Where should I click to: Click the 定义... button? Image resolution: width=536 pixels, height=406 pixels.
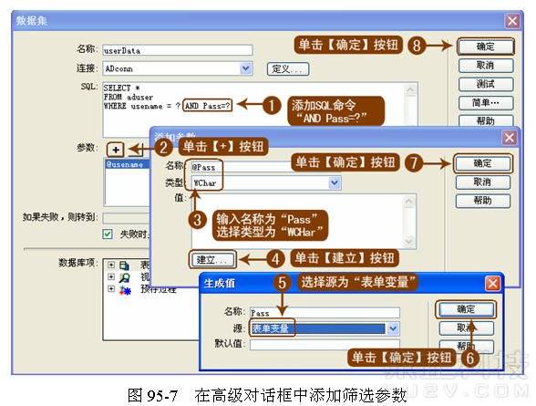[287, 69]
